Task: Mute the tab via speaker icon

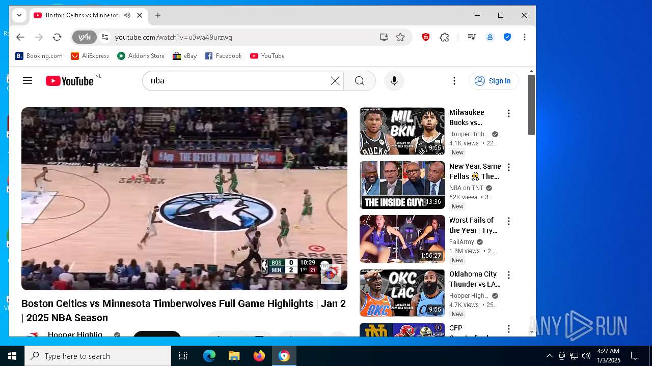Action: point(127,15)
